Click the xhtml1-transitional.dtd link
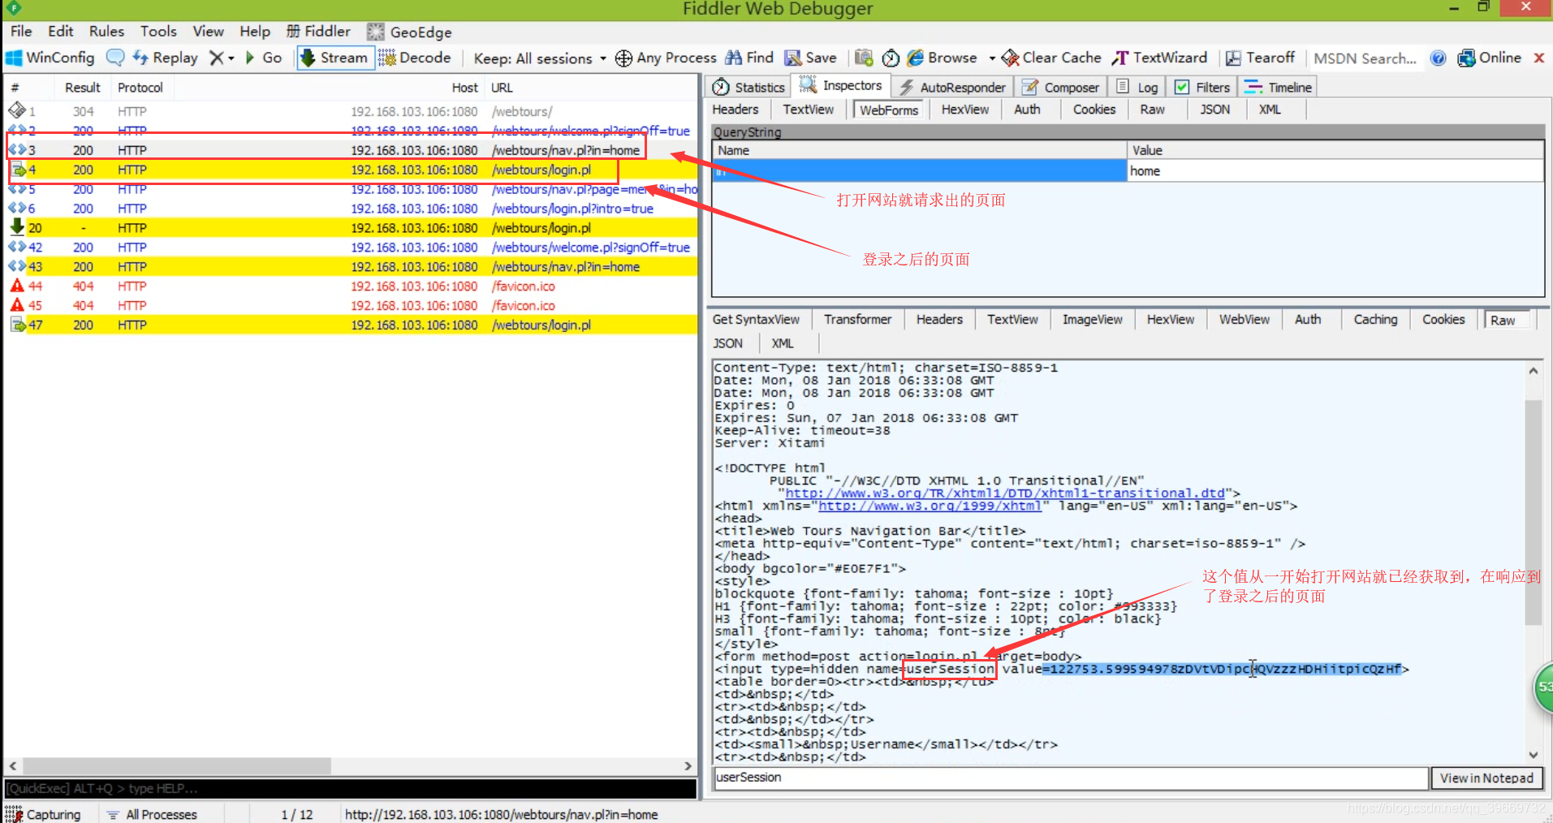Viewport: 1553px width, 823px height. click(x=1005, y=493)
